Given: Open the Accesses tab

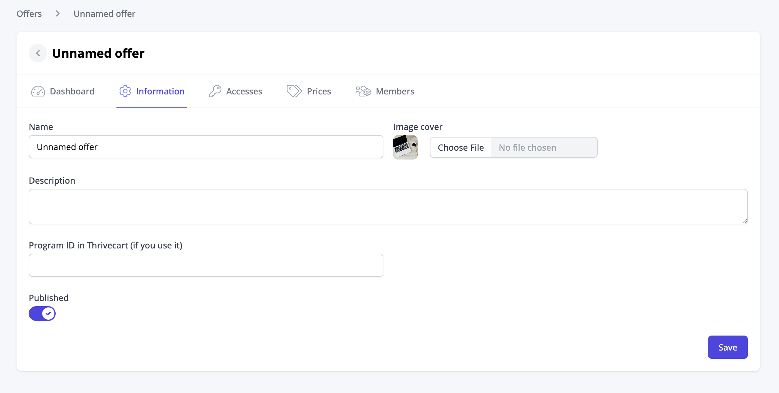Looking at the screenshot, I should click(x=235, y=91).
